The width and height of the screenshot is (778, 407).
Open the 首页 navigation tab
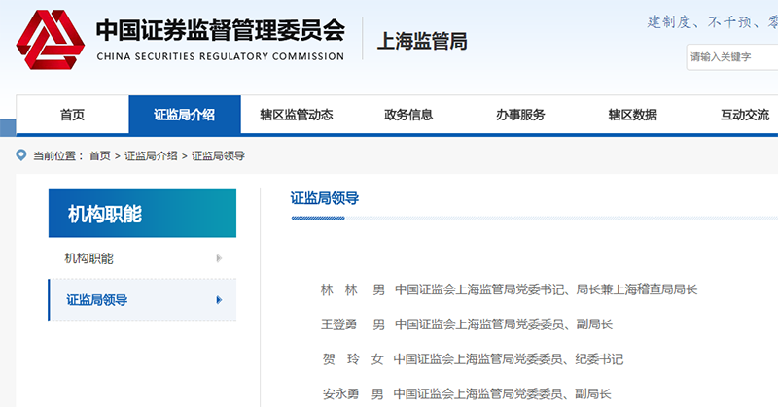[x=72, y=115]
